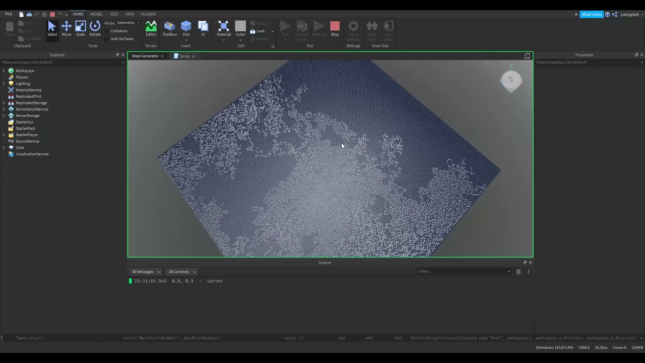Image resolution: width=645 pixels, height=363 pixels.
Task: Open the Terrain Editor
Action: point(151,29)
